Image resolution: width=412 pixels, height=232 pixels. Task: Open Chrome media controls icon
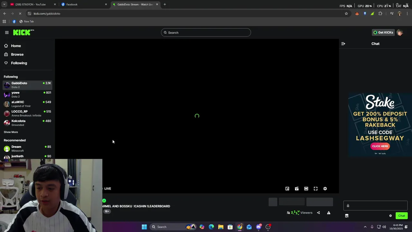click(x=392, y=14)
